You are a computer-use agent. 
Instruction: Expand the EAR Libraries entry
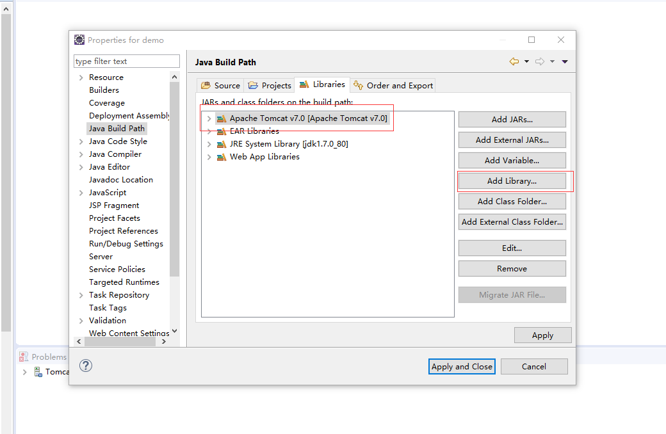(209, 131)
